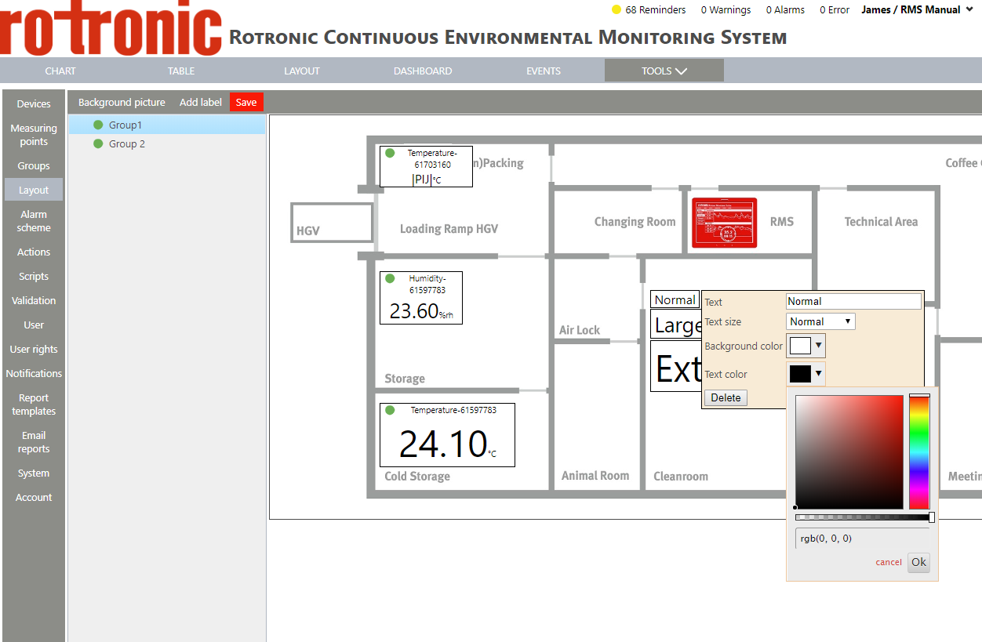The height and width of the screenshot is (642, 982).
Task: Click green dot on Humidity-61597783 widget
Action: [389, 278]
